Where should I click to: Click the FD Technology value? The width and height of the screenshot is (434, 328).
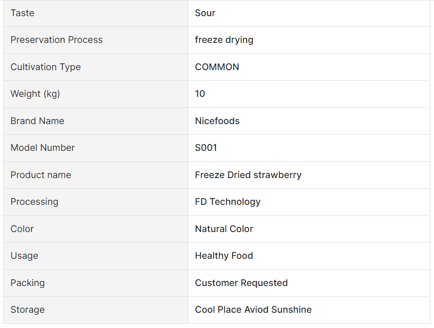pyautogui.click(x=227, y=202)
